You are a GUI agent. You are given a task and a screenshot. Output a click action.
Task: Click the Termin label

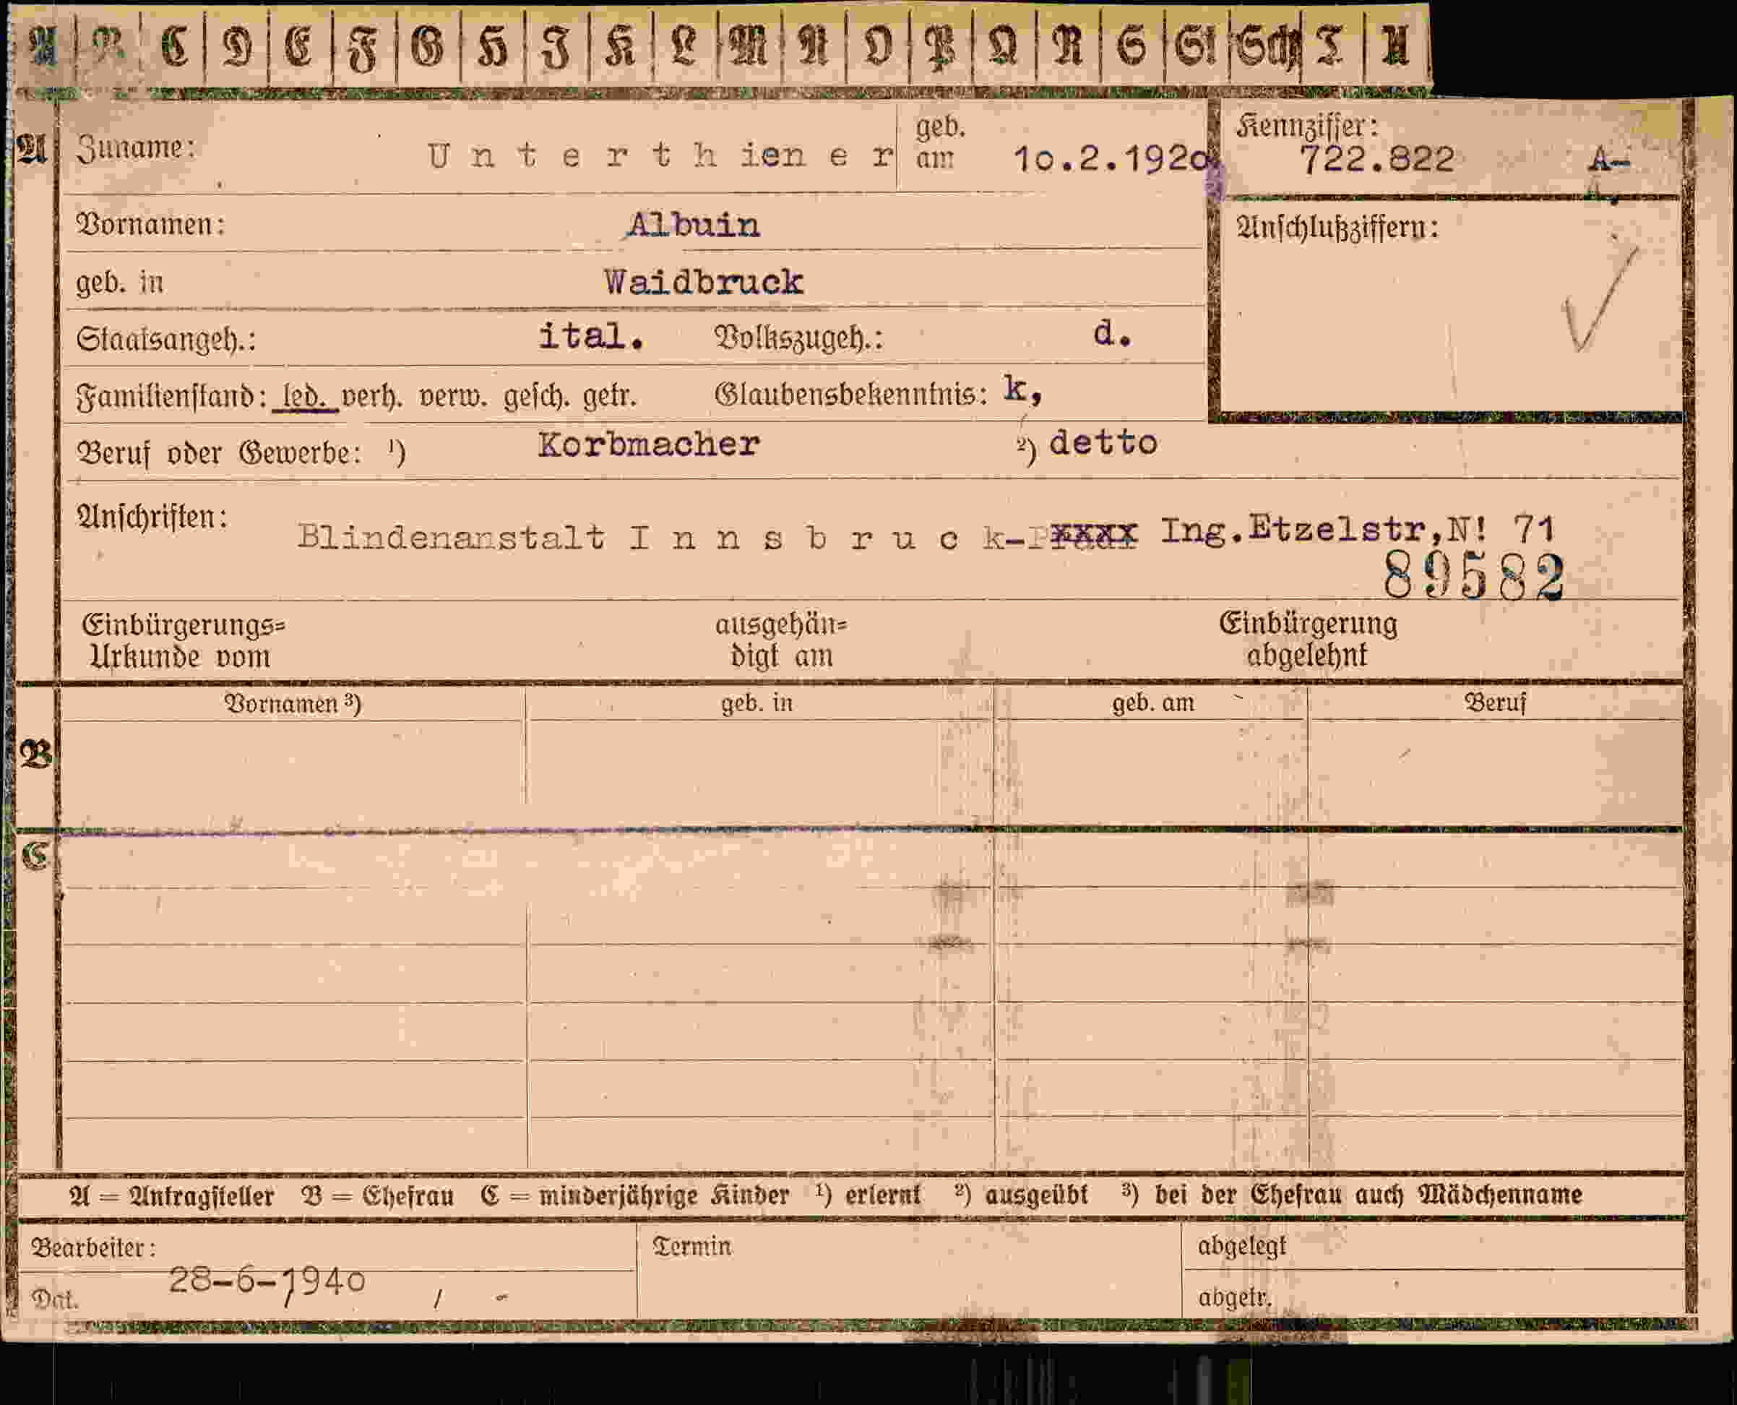point(691,1247)
